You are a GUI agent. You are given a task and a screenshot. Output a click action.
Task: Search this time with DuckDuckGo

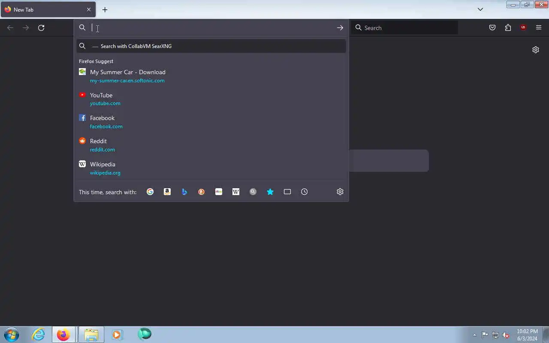pos(202,192)
